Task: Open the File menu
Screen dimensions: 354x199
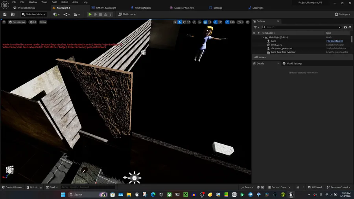Action: 14,2
